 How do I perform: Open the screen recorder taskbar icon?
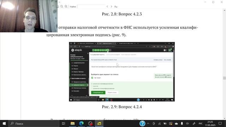pyautogui.click(x=90, y=123)
